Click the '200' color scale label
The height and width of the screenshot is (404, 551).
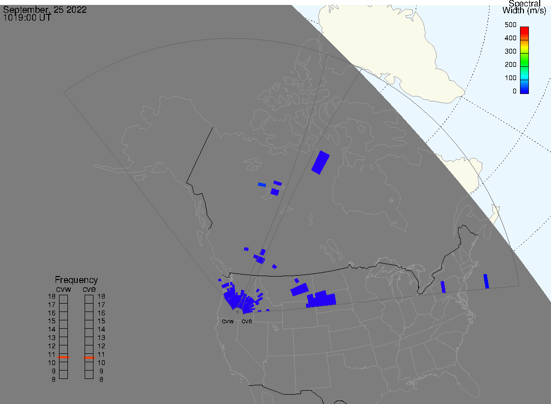510,64
